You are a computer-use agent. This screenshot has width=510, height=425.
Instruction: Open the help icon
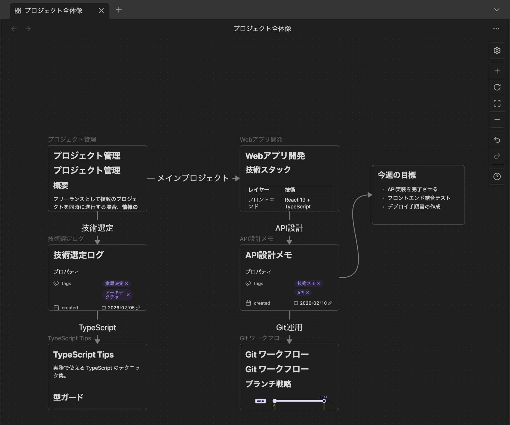[x=497, y=176]
